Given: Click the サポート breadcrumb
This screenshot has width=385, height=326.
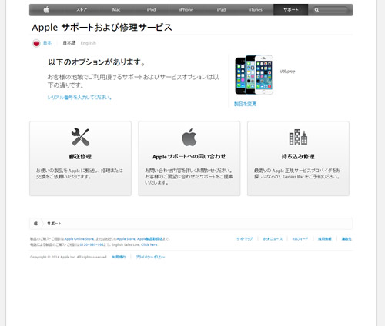Looking at the screenshot, I should click(54, 224).
